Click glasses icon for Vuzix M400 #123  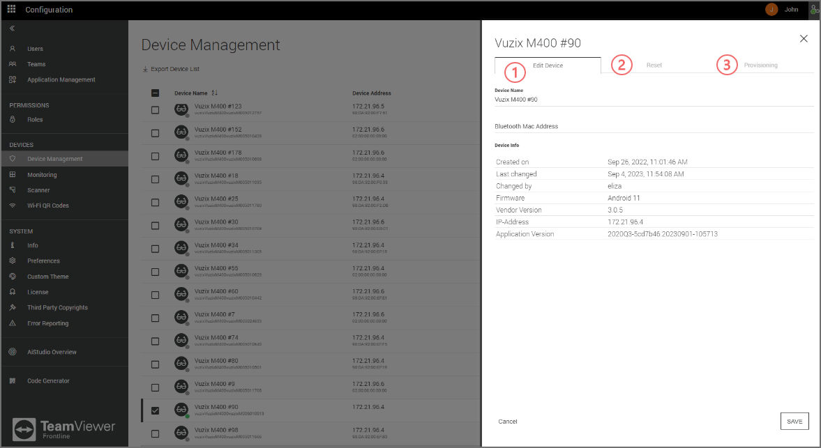coord(181,109)
